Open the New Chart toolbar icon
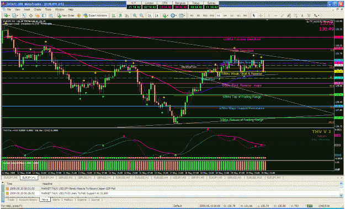 6,15
